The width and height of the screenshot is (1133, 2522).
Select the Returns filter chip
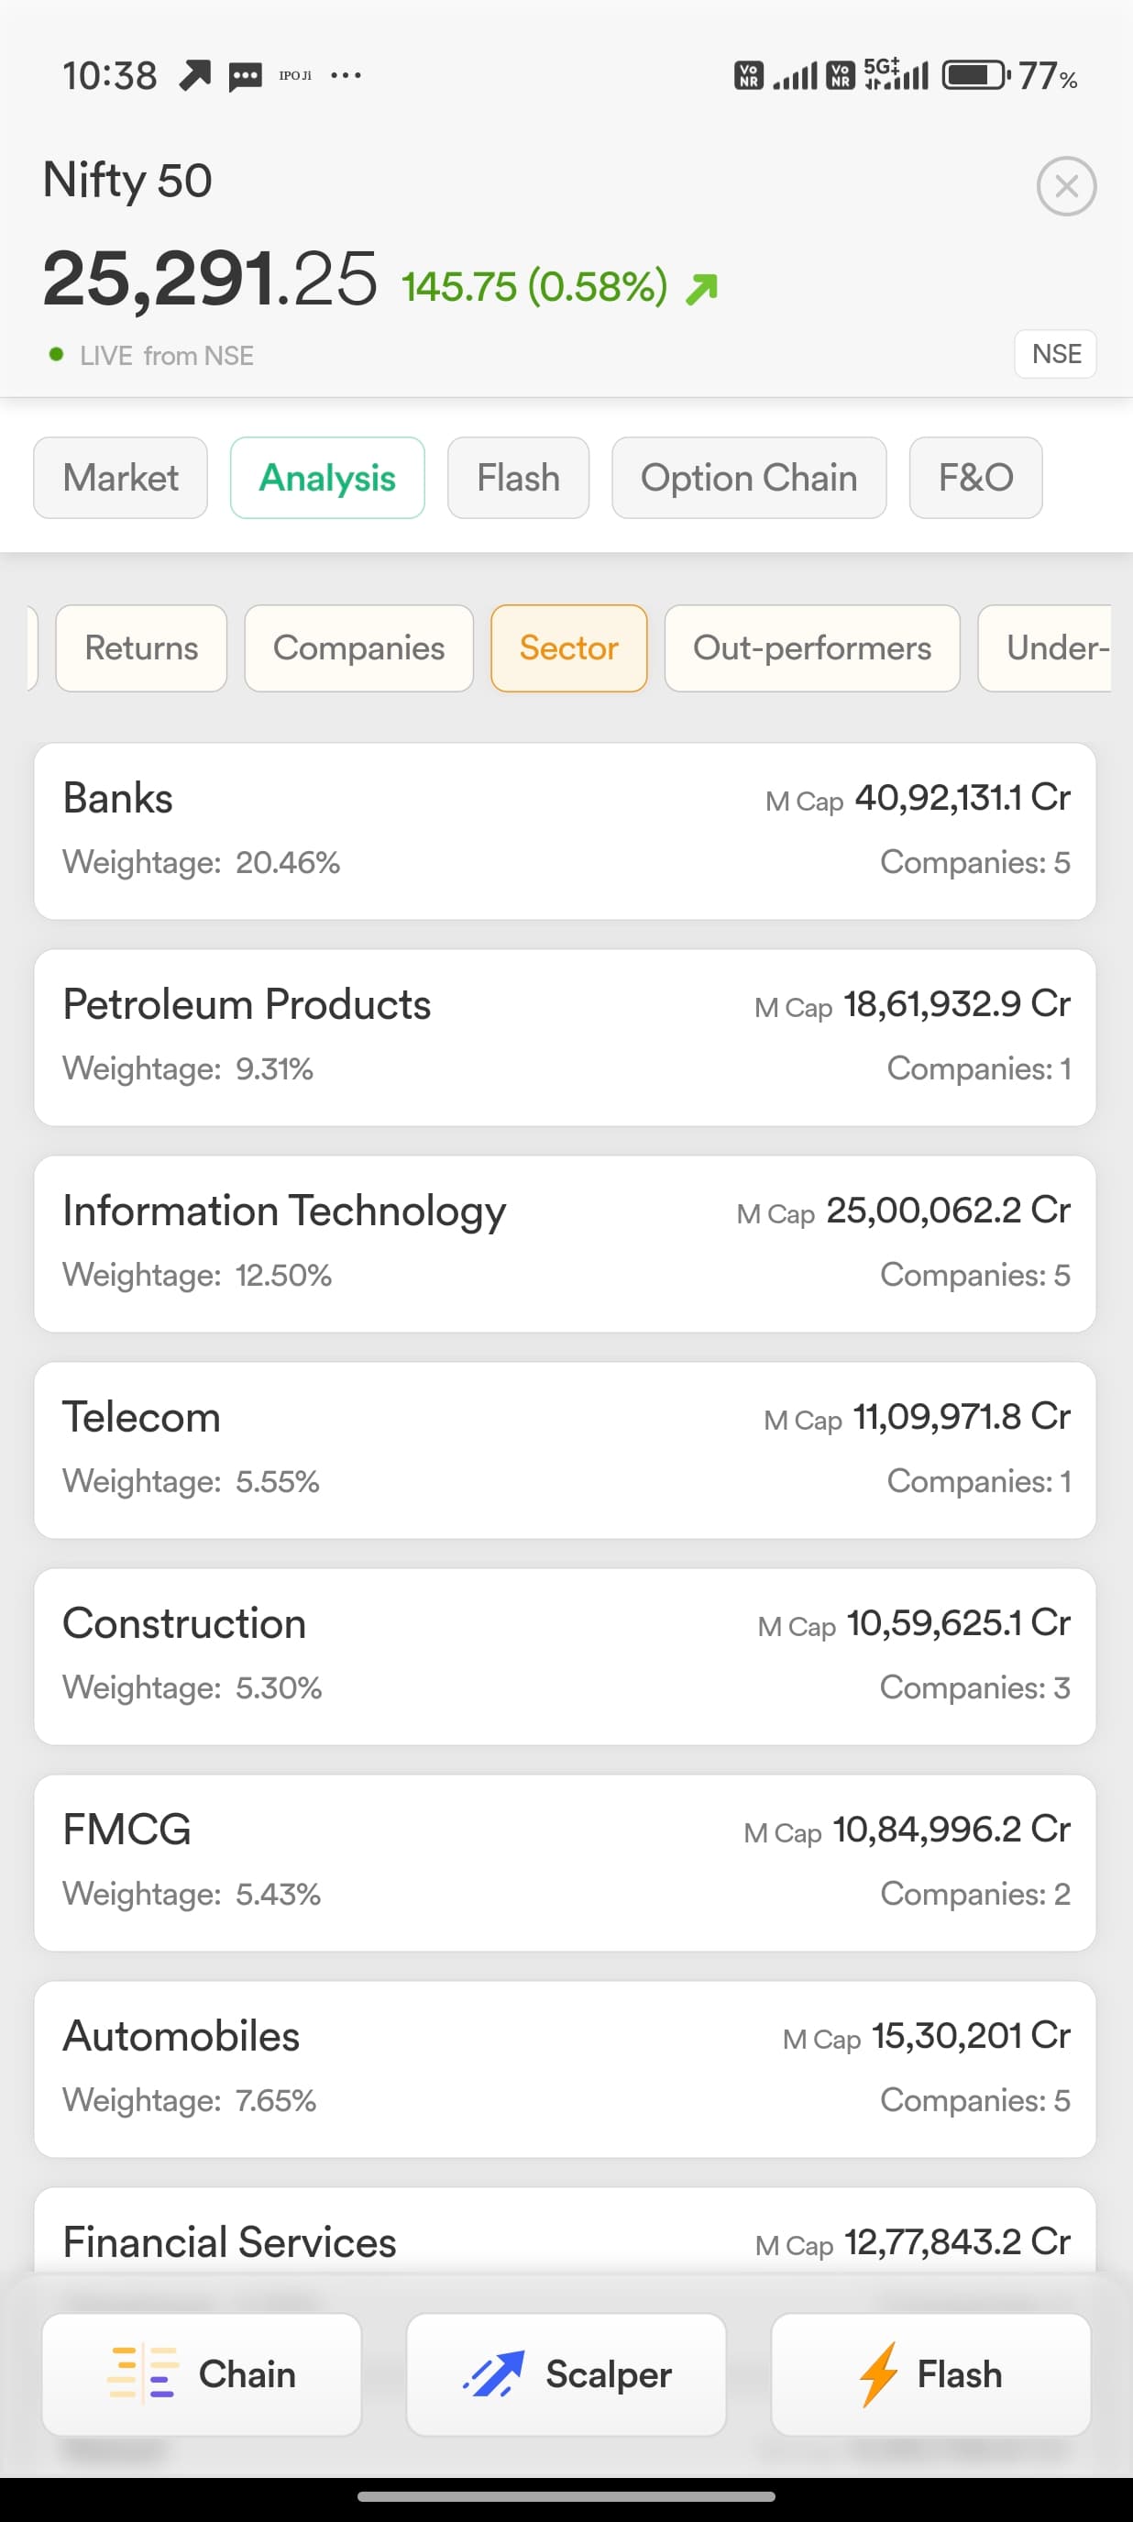click(142, 648)
